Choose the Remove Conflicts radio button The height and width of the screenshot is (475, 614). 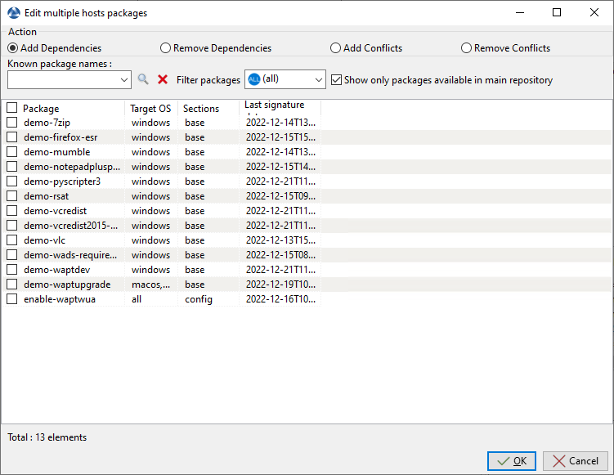point(467,48)
